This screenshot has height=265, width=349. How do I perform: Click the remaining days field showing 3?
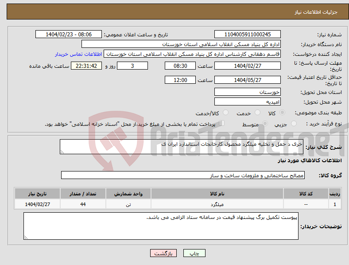pos(132,66)
